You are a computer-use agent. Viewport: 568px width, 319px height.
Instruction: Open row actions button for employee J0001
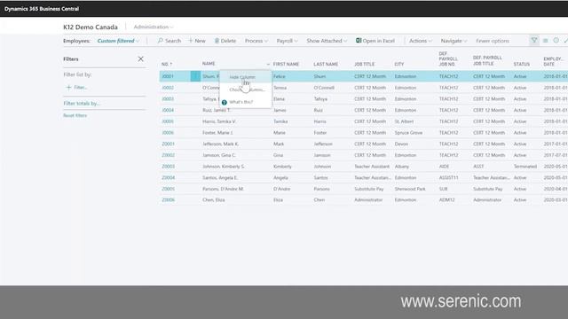[195, 76]
